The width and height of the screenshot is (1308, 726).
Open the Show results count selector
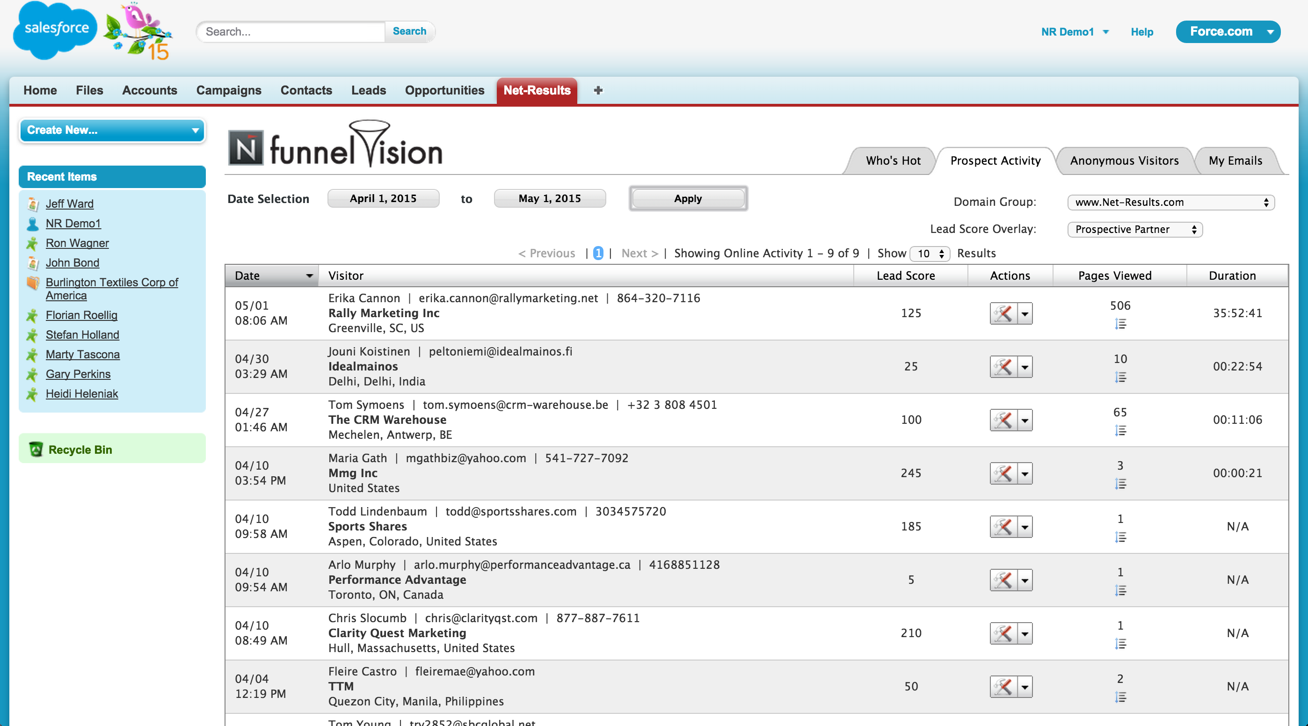(930, 254)
